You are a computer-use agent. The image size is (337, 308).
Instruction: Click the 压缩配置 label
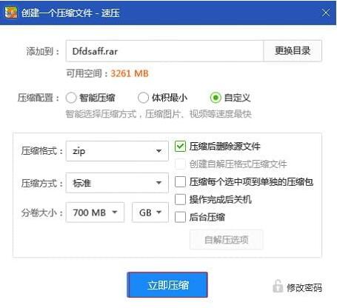39,98
